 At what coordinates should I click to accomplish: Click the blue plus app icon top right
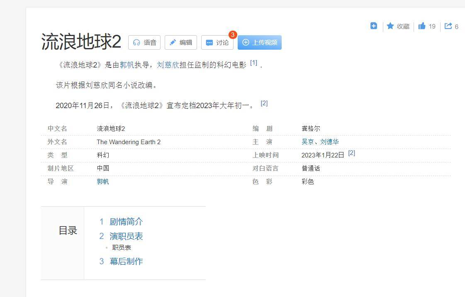pyautogui.click(x=373, y=26)
